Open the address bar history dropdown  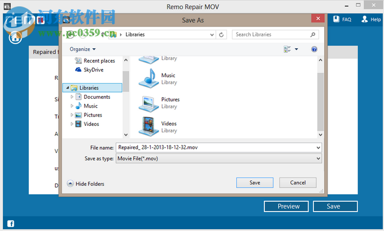click(212, 34)
